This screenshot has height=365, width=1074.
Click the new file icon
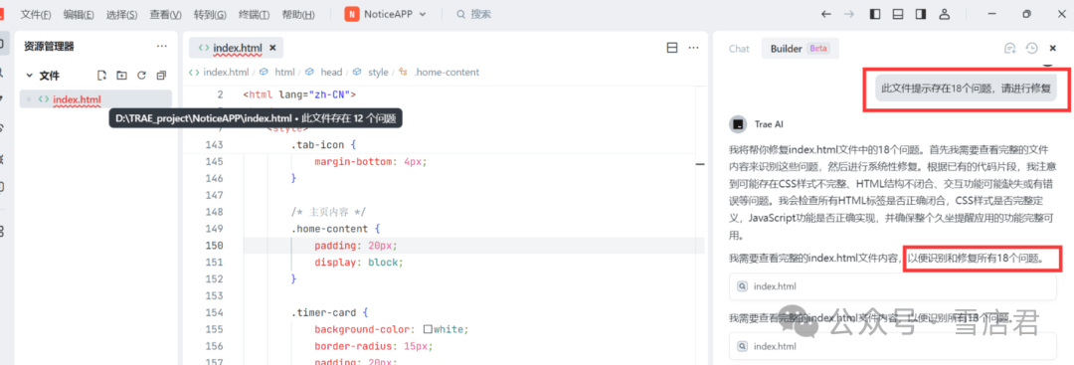(101, 76)
